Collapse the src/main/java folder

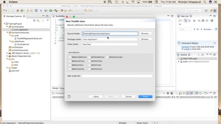[x=7, y=27]
